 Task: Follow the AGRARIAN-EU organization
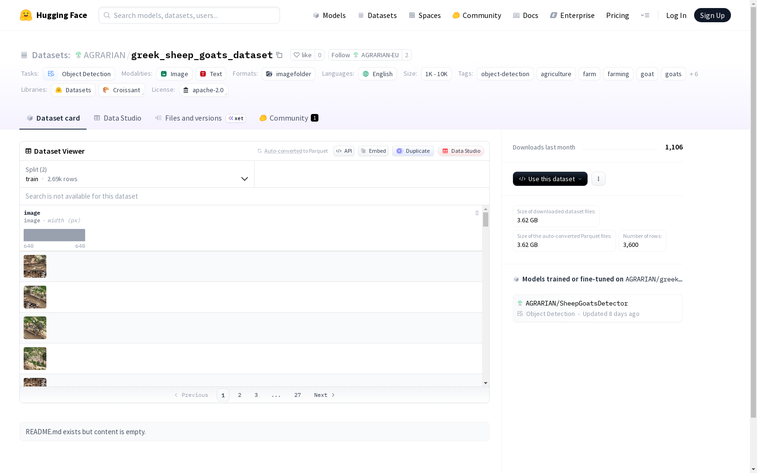coord(365,55)
